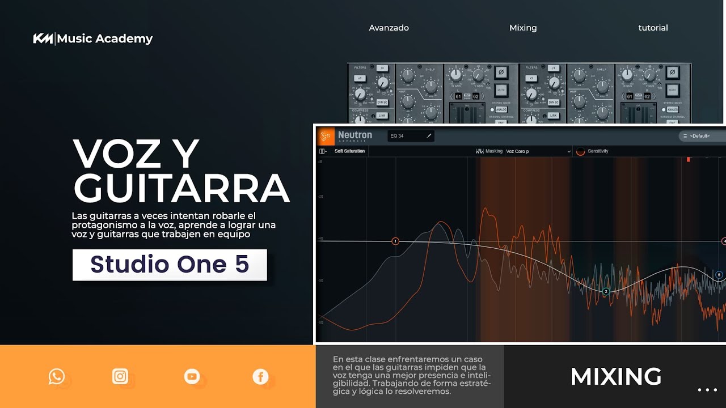
Task: Select the Mixing tag at the top
Action: coord(523,28)
